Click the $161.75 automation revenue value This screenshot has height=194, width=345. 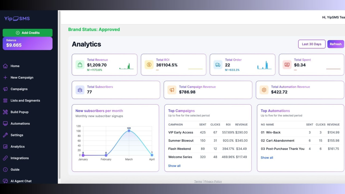point(333,149)
